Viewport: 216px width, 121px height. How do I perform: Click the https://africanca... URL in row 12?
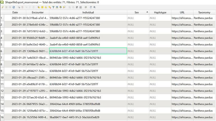(182, 91)
